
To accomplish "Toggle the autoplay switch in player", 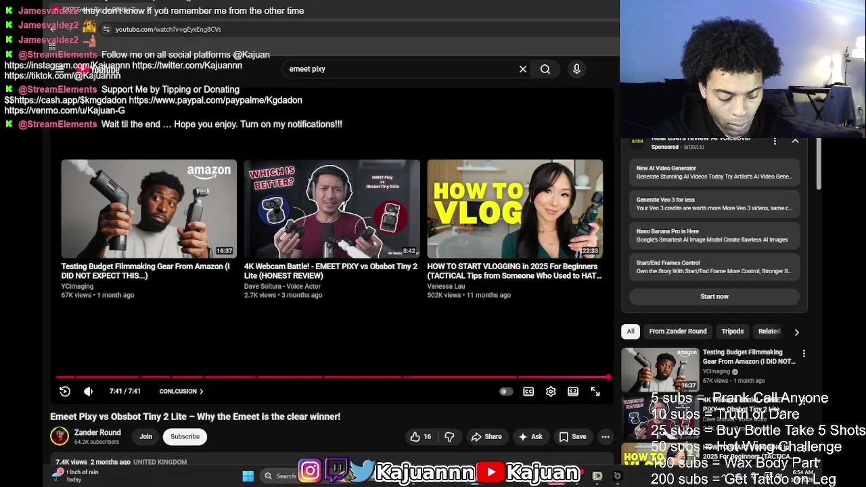I will click(x=505, y=391).
